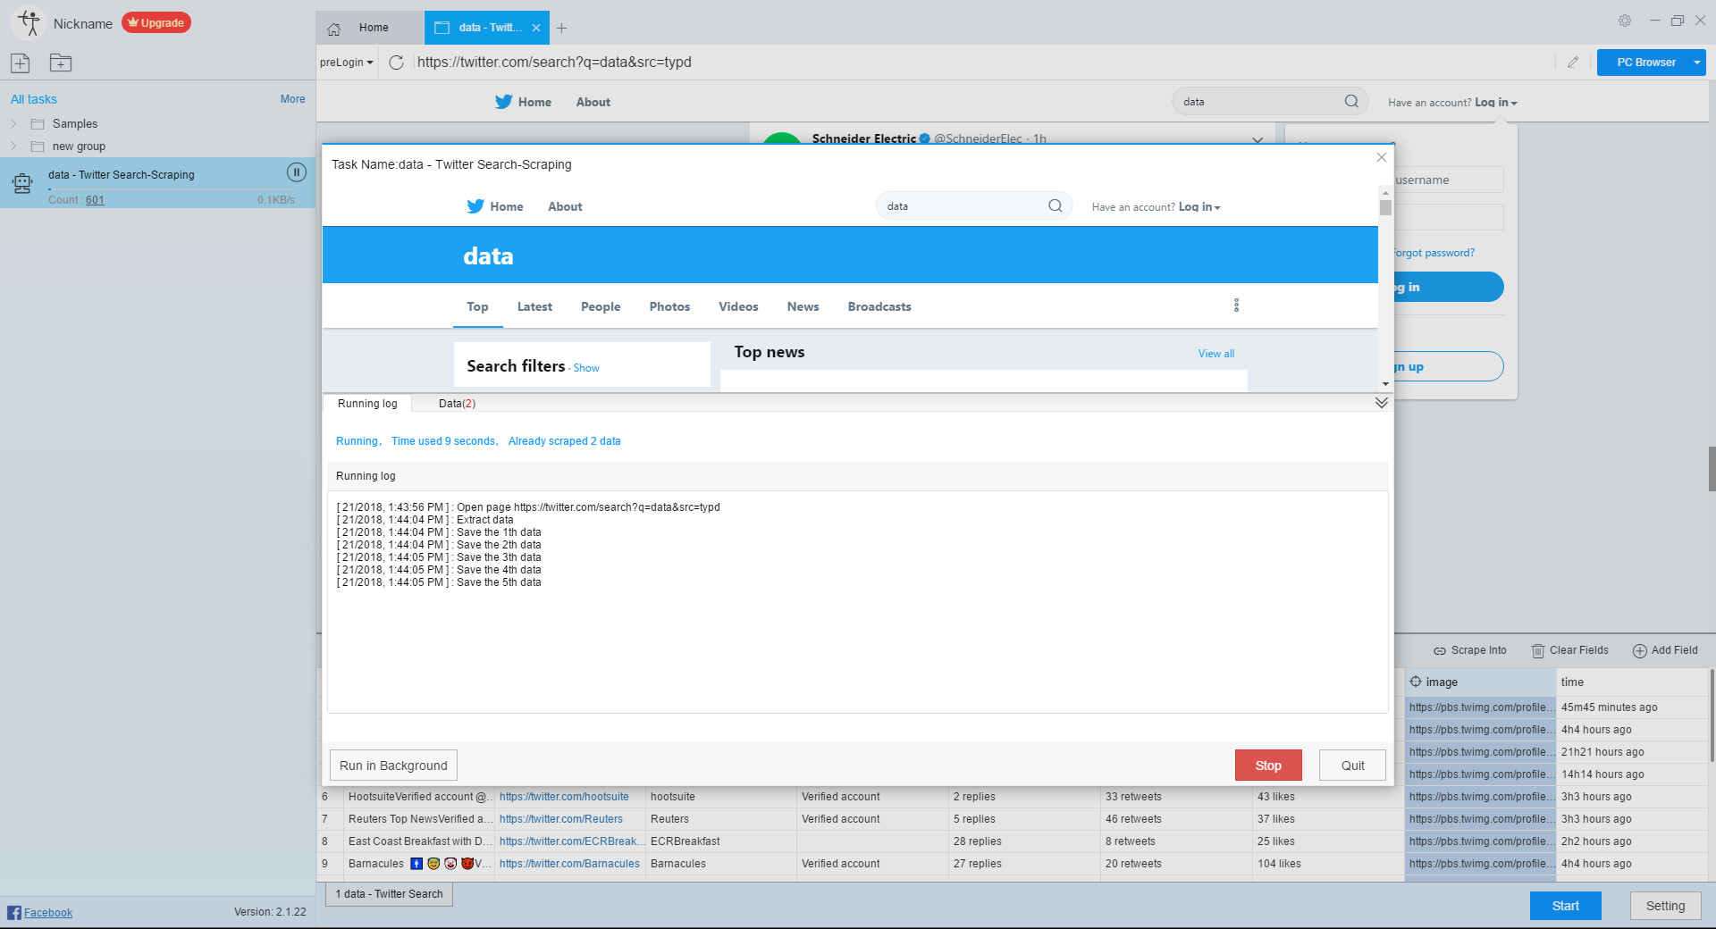
Task: Click the Clear Fields trash icon
Action: [x=1537, y=651]
